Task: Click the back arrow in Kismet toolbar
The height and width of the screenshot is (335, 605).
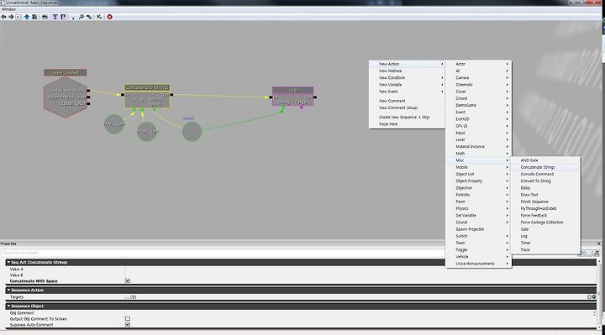Action: 4,17
